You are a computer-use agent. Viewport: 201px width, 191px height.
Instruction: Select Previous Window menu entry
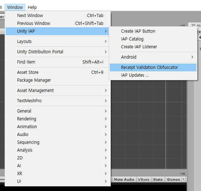(x=58, y=23)
